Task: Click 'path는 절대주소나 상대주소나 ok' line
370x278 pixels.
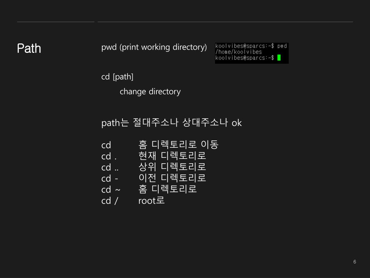Action: (x=172, y=122)
